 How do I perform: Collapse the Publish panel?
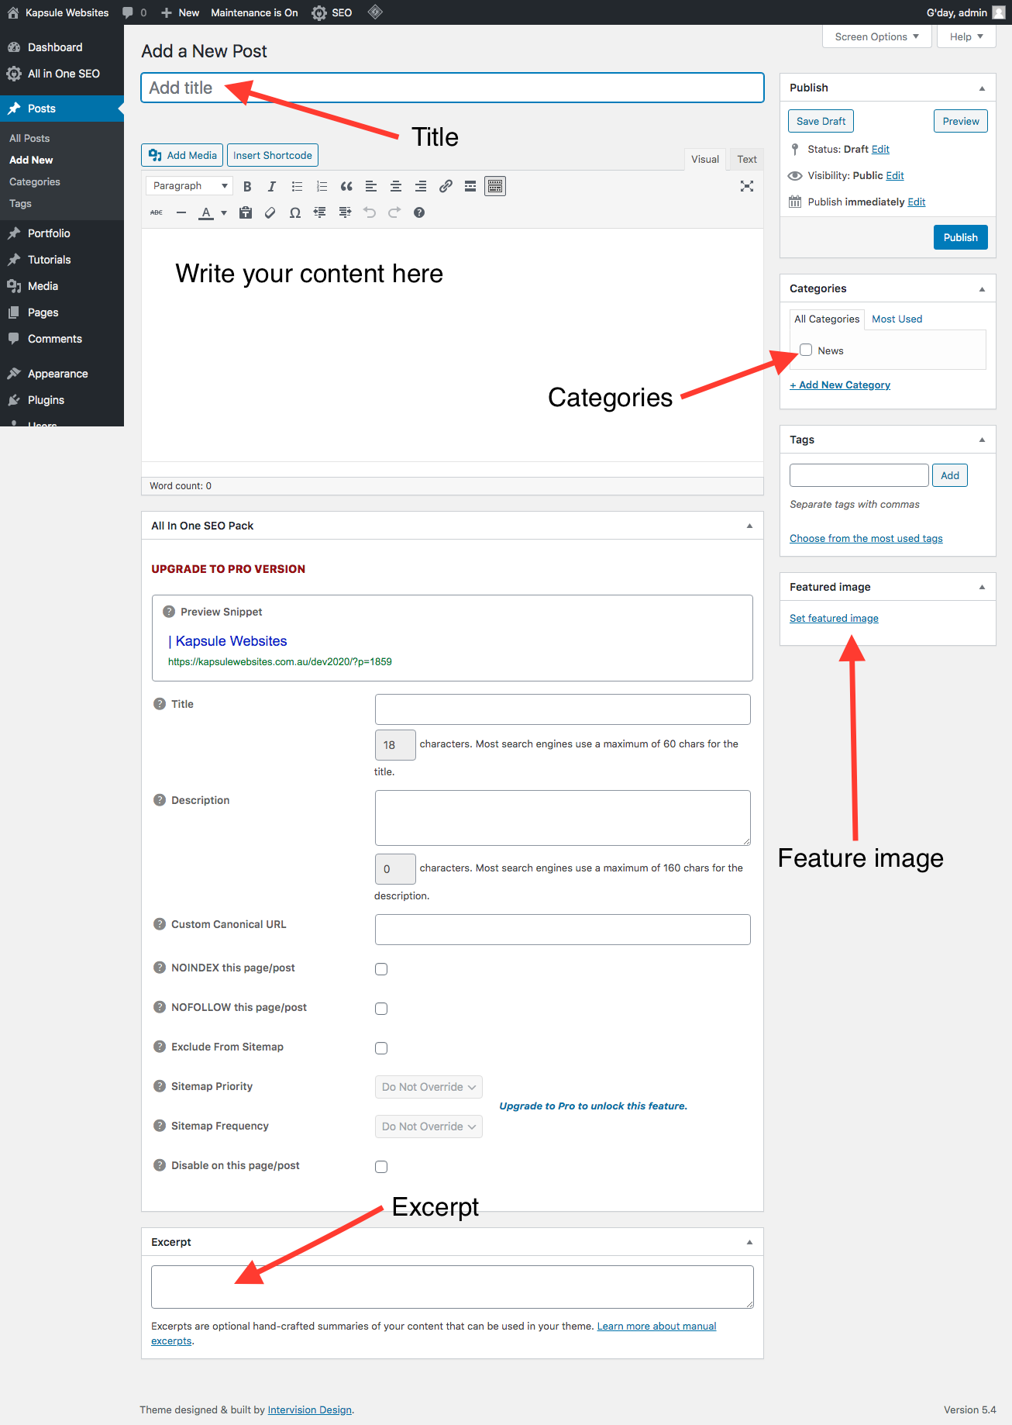coord(983,87)
